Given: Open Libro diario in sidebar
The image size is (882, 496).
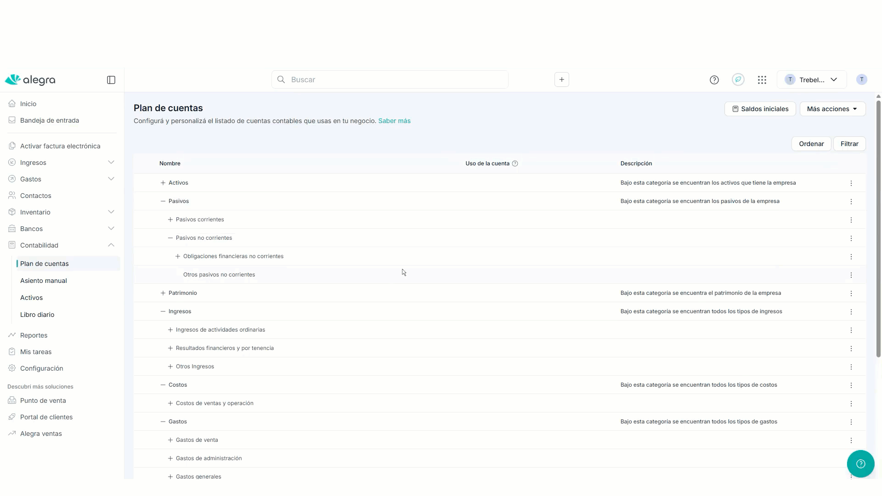Looking at the screenshot, I should (37, 315).
